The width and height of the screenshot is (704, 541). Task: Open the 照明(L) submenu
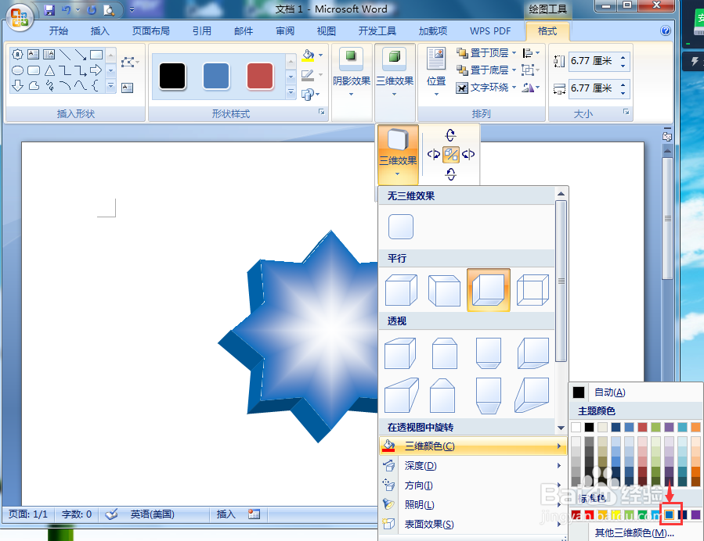[473, 505]
